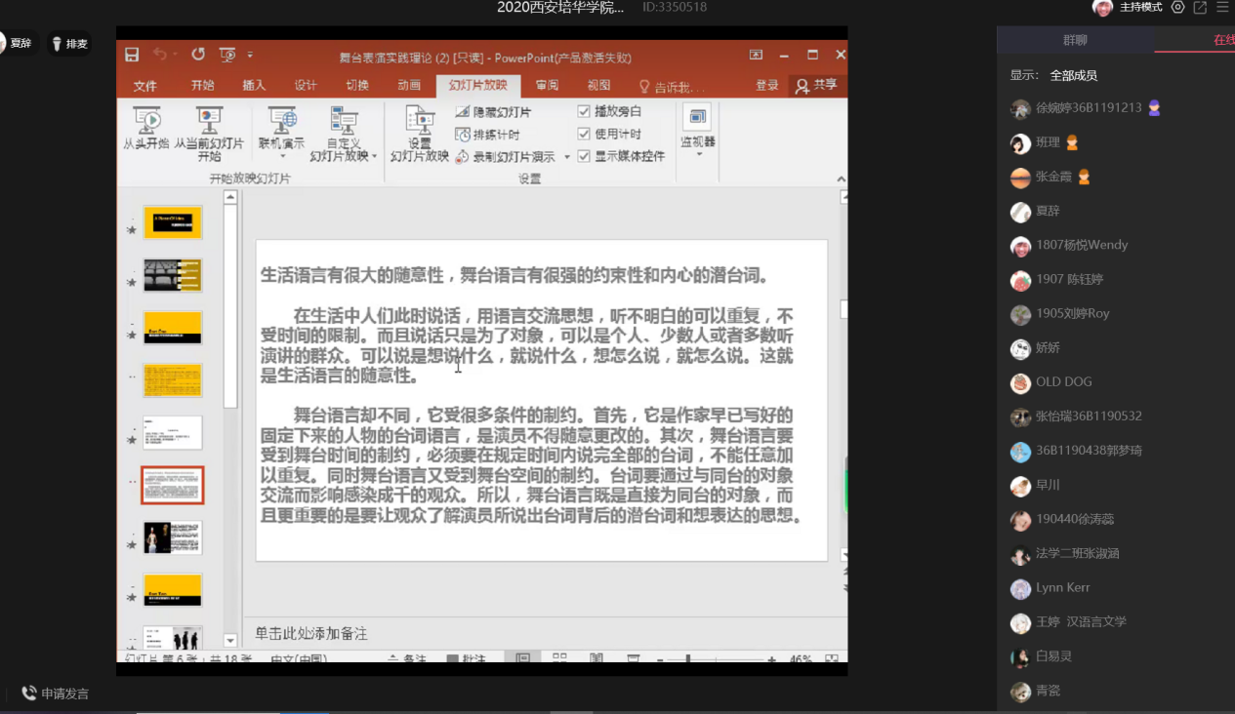Click 单击此处添加备注 notes field
This screenshot has width=1235, height=714.
coord(312,633)
